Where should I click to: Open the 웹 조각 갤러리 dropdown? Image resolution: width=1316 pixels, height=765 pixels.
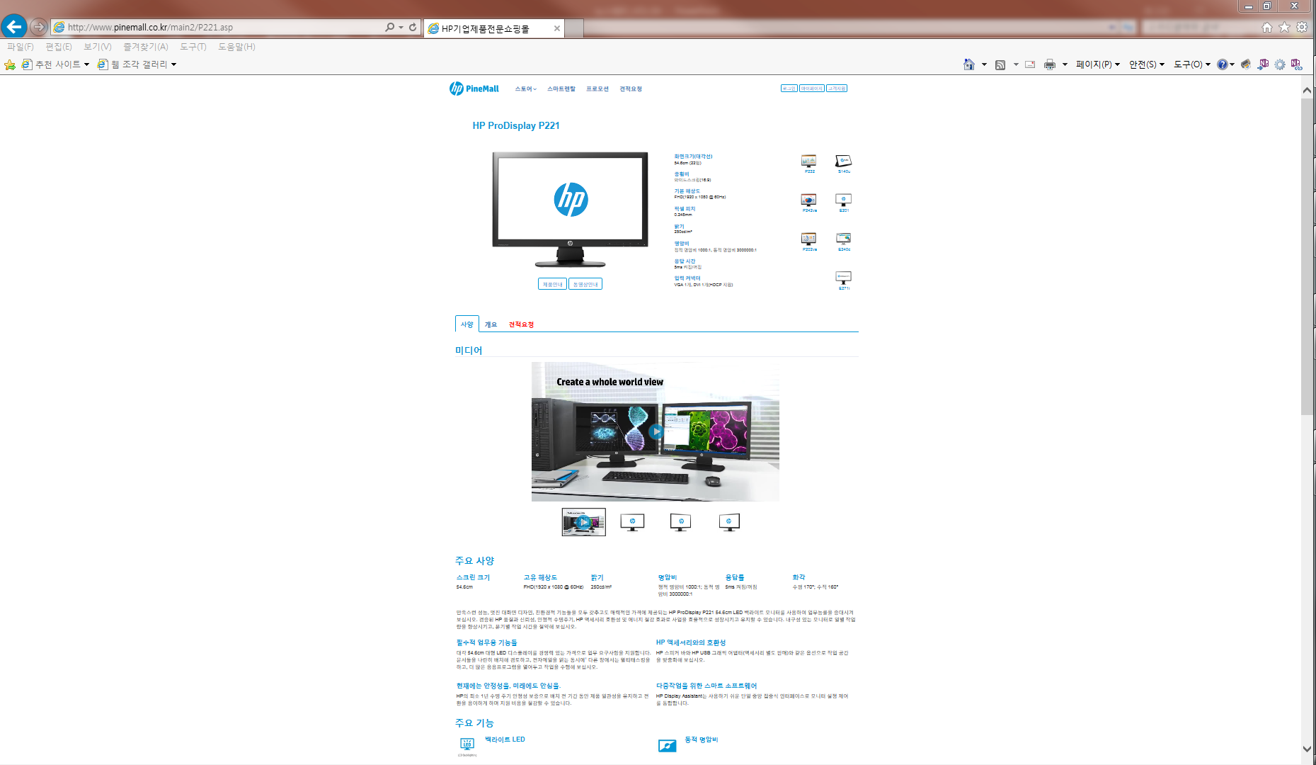point(137,64)
